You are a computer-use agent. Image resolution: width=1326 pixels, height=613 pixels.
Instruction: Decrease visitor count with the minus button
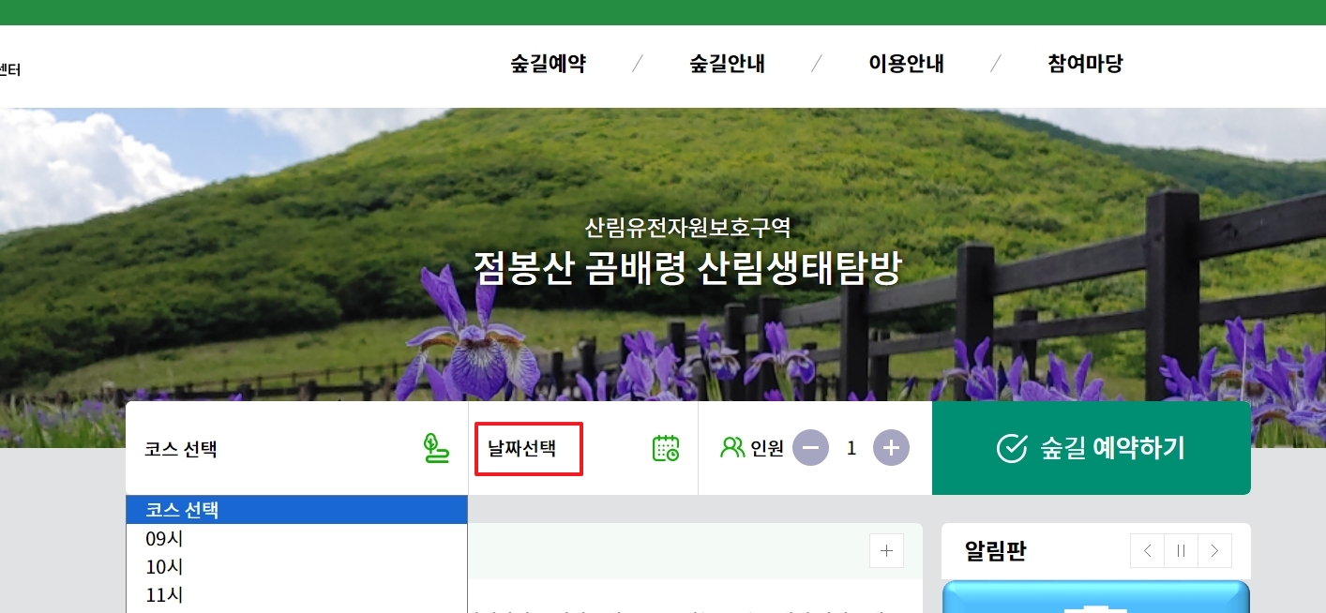[x=810, y=447]
